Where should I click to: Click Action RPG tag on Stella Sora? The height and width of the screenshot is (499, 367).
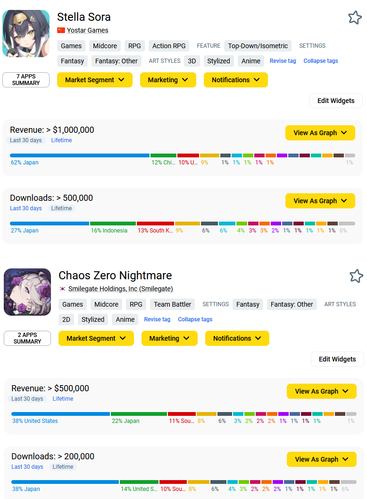pyautogui.click(x=169, y=46)
